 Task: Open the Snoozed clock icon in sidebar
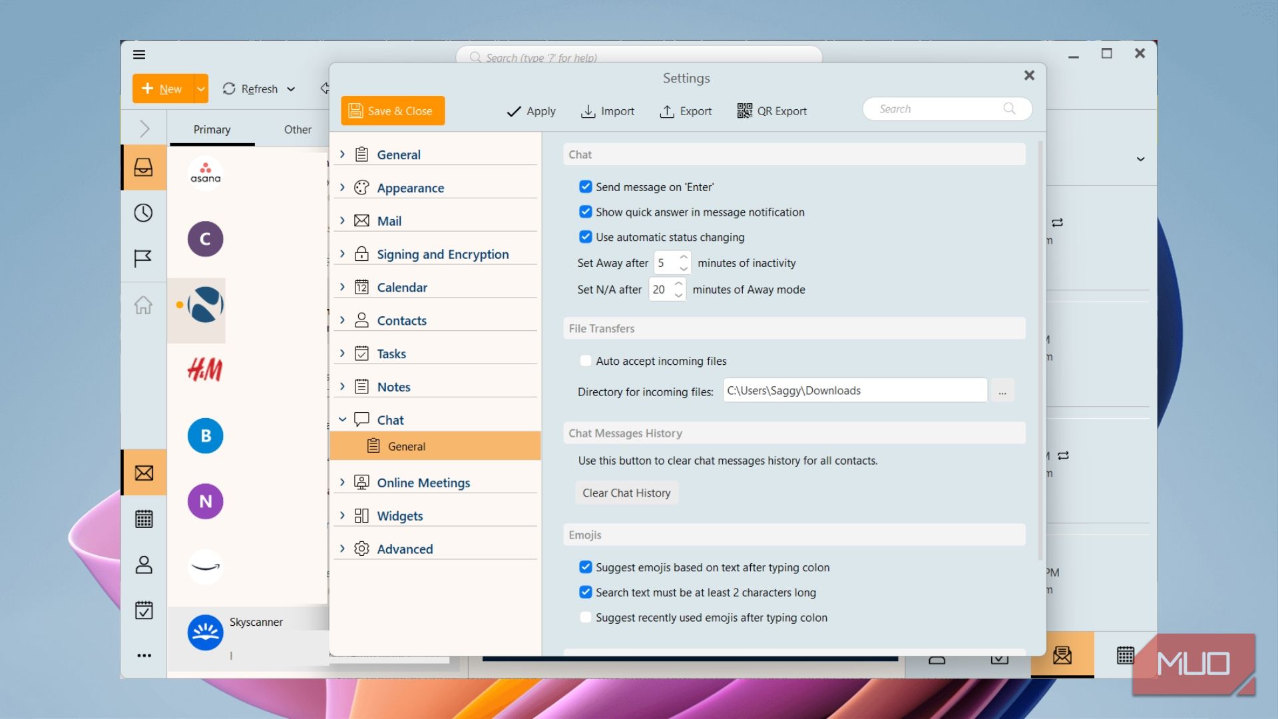tap(143, 213)
